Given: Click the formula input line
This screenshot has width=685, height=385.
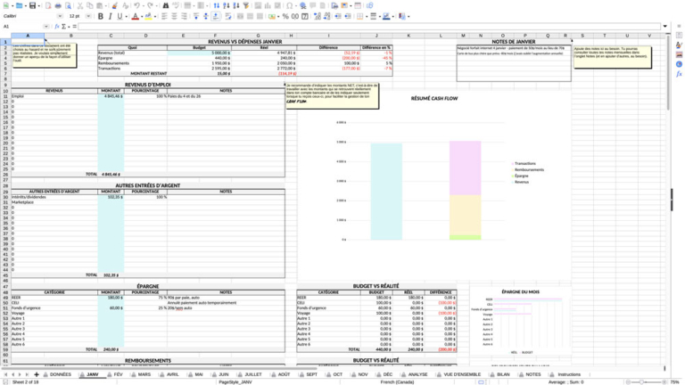Looking at the screenshot, I should coord(369,27).
